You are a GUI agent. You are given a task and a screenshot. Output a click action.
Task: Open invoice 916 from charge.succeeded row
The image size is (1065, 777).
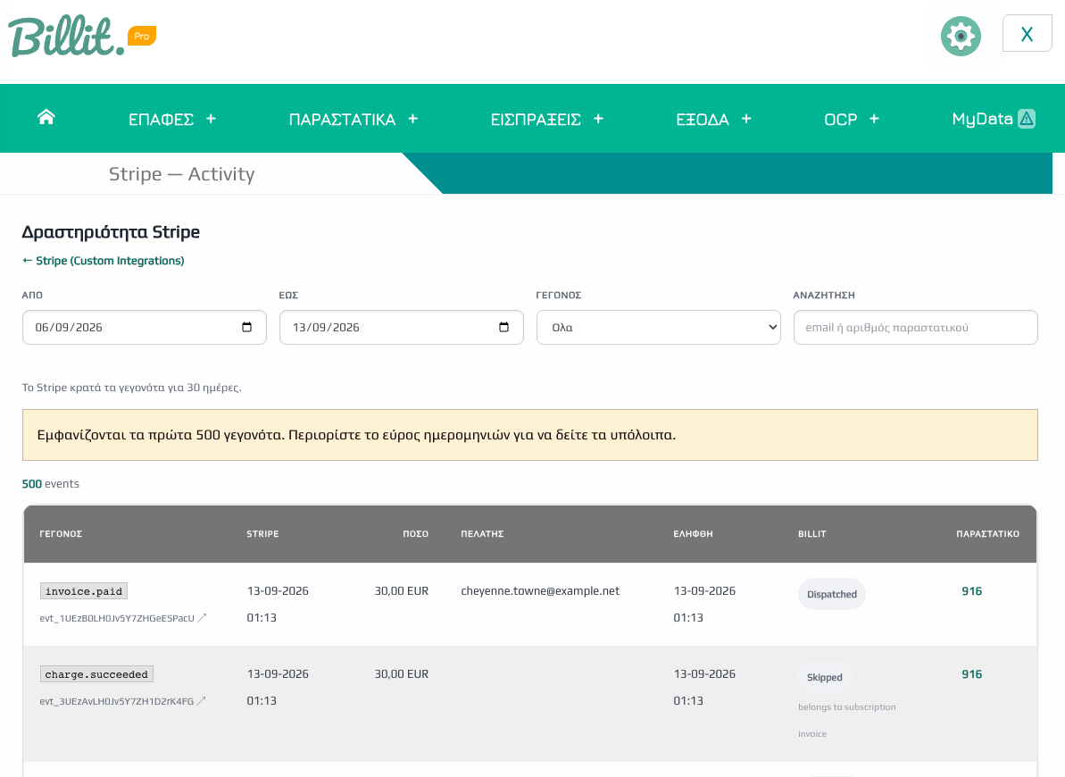click(x=971, y=673)
